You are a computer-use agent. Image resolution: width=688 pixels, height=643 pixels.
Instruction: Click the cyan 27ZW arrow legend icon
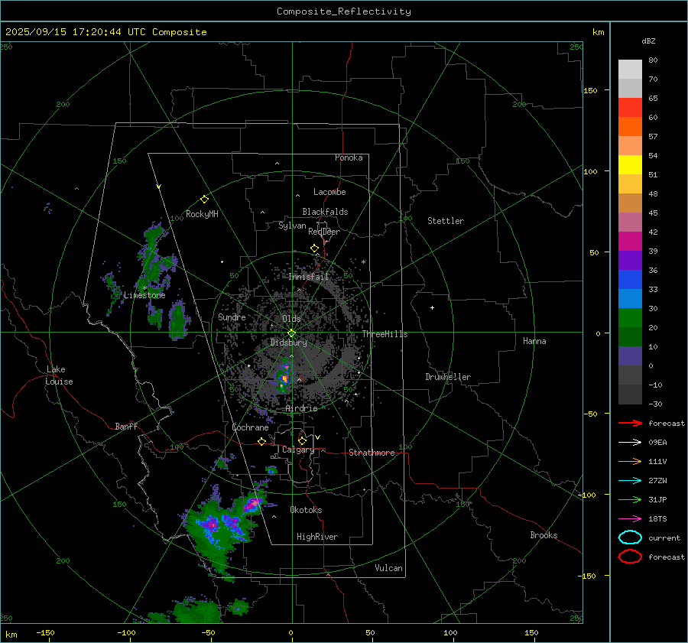tap(630, 481)
